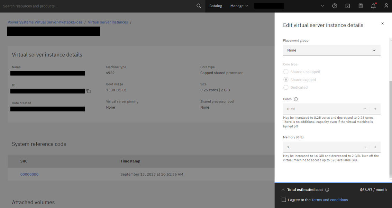
Task: Open SRC code 00000000 link
Action: tap(29, 175)
